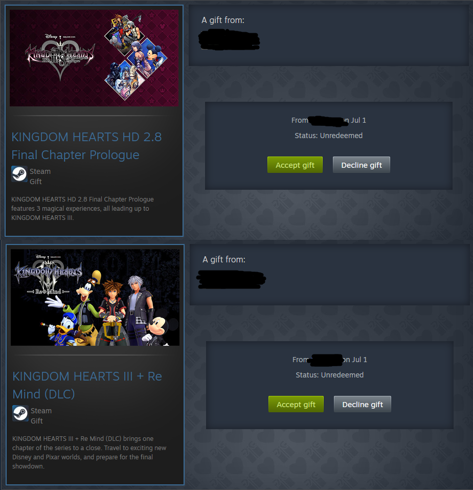Click the Steam icon under HD 2.8 title
Viewport: 473px width, 490px height.
click(19, 174)
